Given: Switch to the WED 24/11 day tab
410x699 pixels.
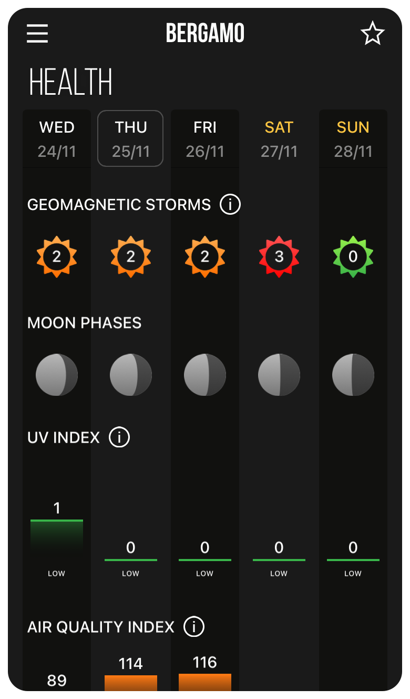Looking at the screenshot, I should tap(56, 138).
